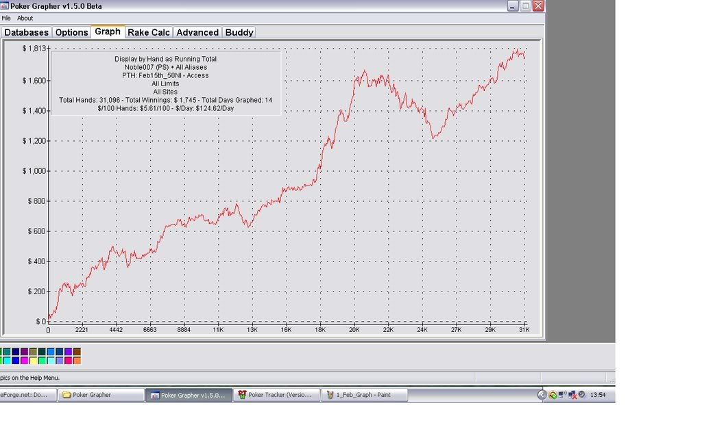Click the graph summary info text box
This screenshot has width=702, height=438.
coord(165,84)
